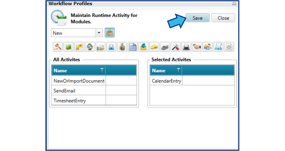Open the New profile dropdown arrow
The width and height of the screenshot is (285, 151).
pyautogui.click(x=99, y=33)
